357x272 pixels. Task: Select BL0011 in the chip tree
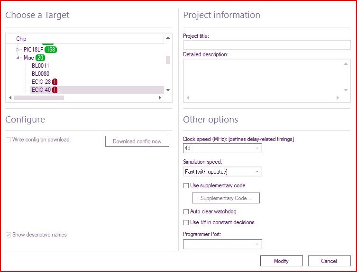pyautogui.click(x=40, y=66)
